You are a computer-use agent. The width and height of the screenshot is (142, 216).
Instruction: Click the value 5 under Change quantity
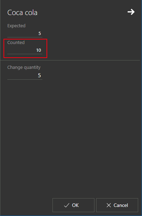(40, 75)
